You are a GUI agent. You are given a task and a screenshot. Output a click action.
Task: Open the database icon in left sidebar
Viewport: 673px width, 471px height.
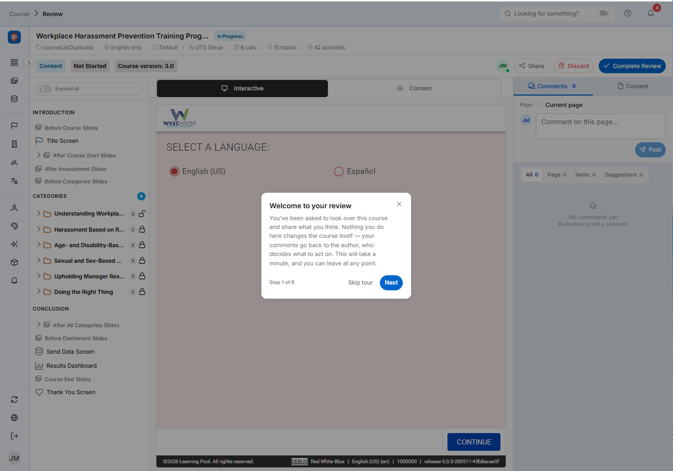[14, 99]
